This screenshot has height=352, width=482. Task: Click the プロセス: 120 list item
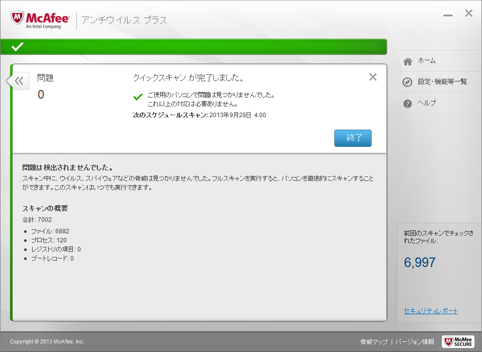tap(49, 240)
